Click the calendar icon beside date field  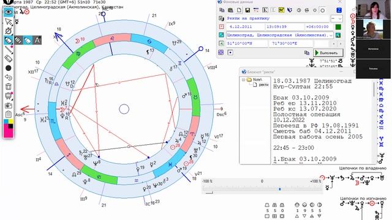pyautogui.click(x=221, y=27)
